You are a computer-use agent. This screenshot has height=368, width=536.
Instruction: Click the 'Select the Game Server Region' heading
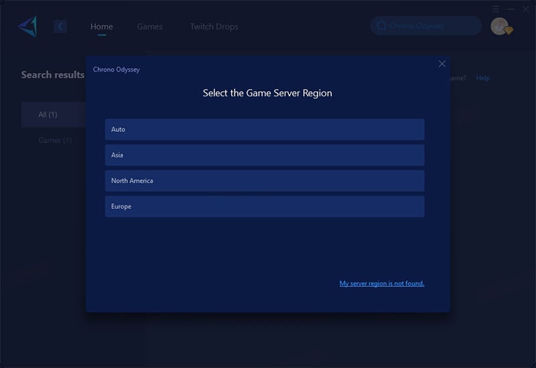click(x=267, y=93)
